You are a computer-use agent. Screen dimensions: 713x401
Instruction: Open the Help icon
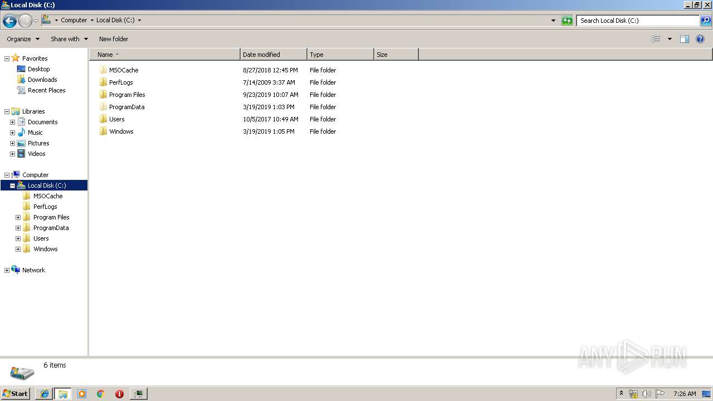point(700,39)
